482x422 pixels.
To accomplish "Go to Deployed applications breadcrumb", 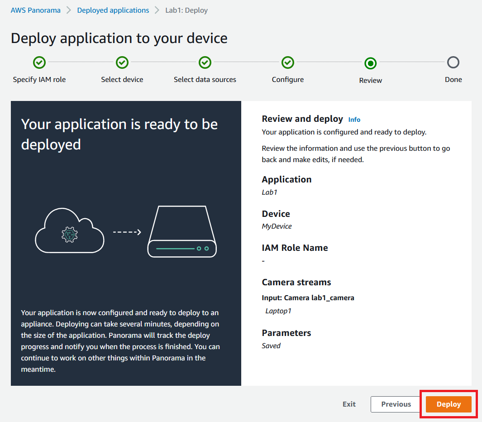I will coord(113,10).
